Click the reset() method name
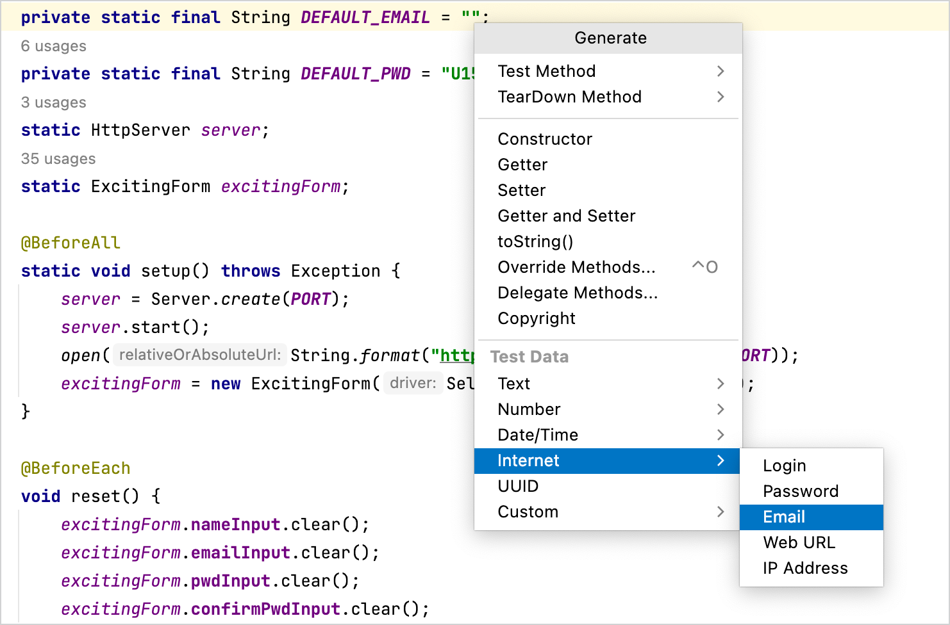The width and height of the screenshot is (950, 625). click(x=105, y=496)
